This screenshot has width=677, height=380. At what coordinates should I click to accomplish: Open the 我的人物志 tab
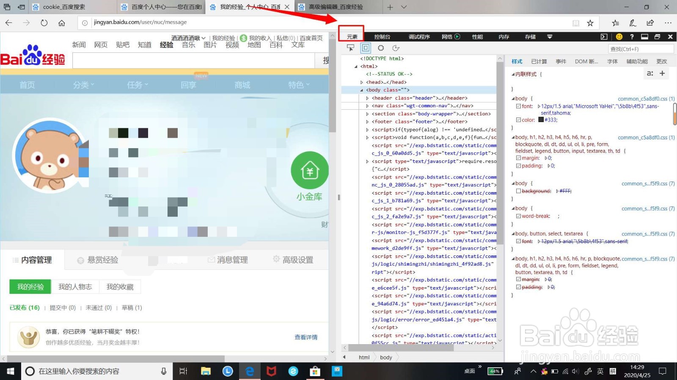(x=75, y=287)
